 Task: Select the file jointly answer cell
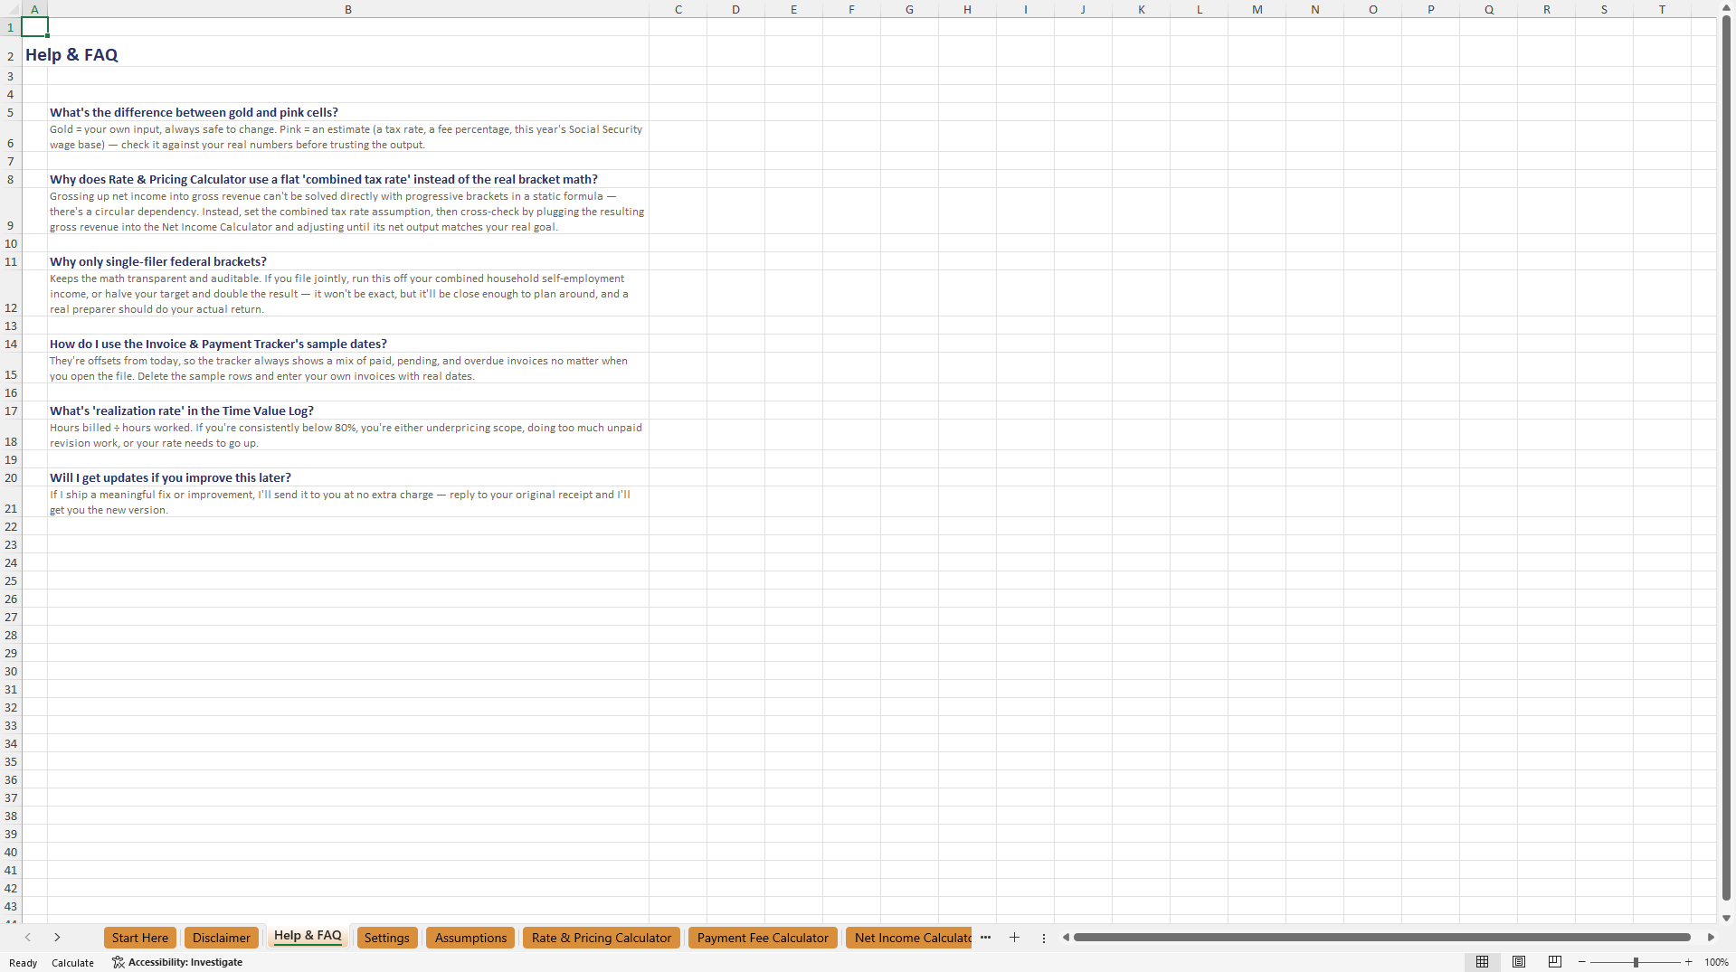(348, 293)
